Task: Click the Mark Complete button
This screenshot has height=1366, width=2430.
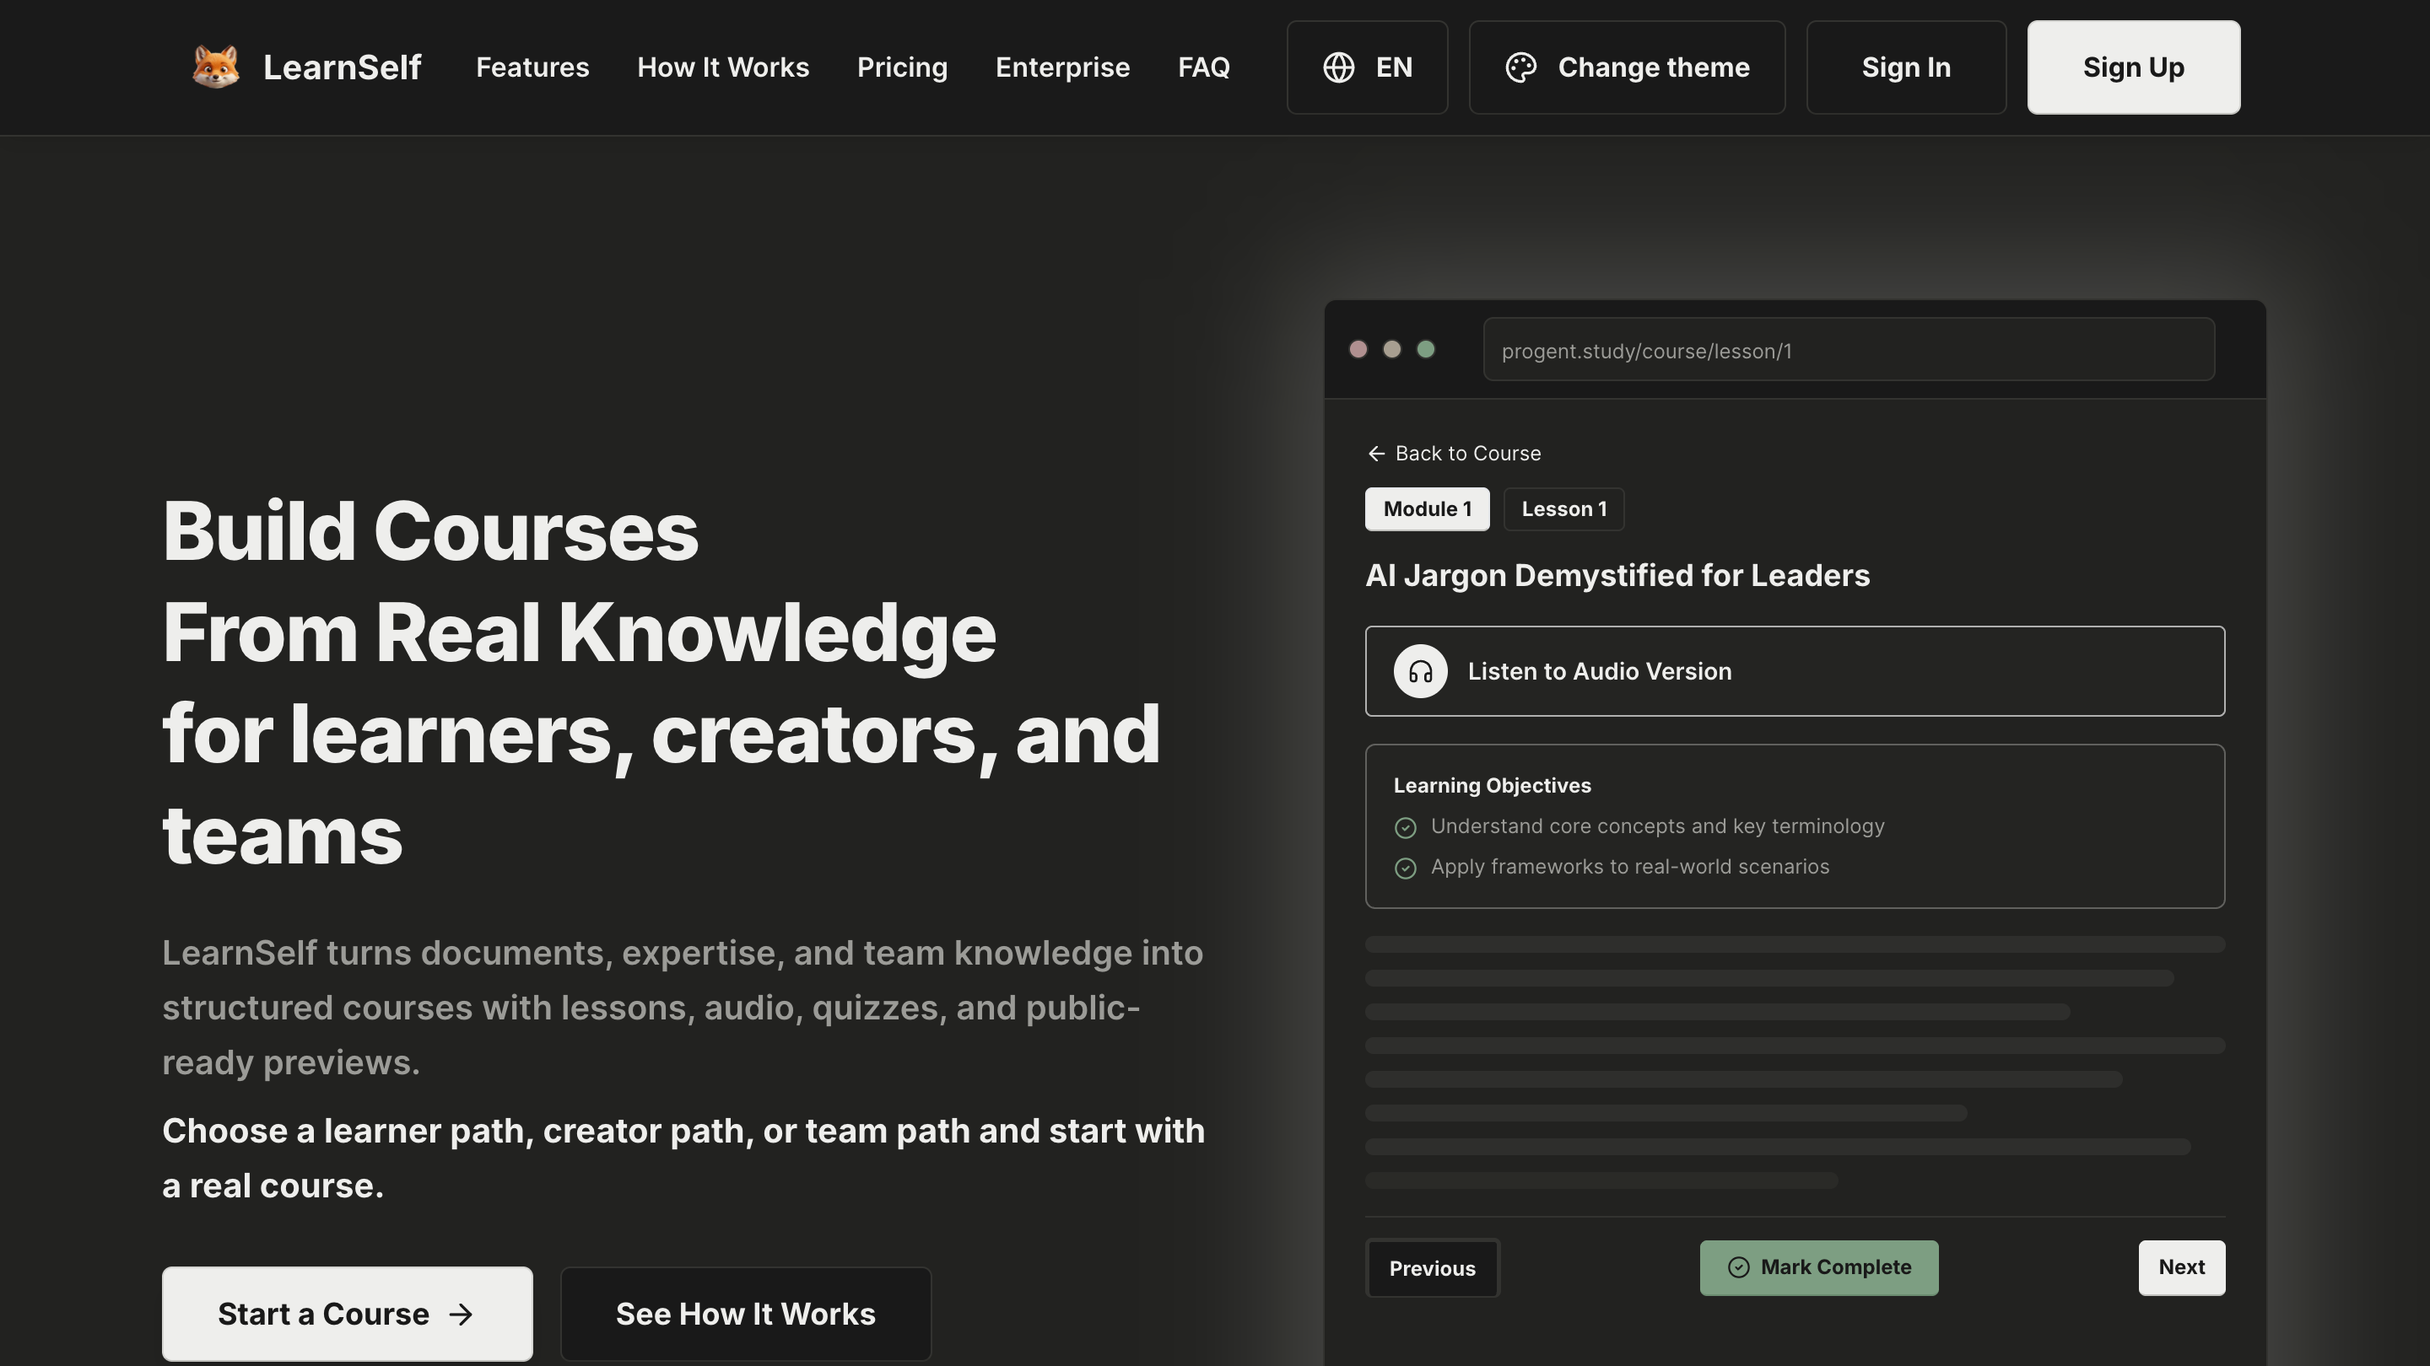Action: pos(1819,1268)
